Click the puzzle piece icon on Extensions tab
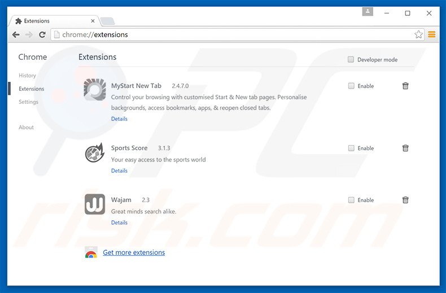Viewport: 446px width, 293px height. [x=19, y=21]
